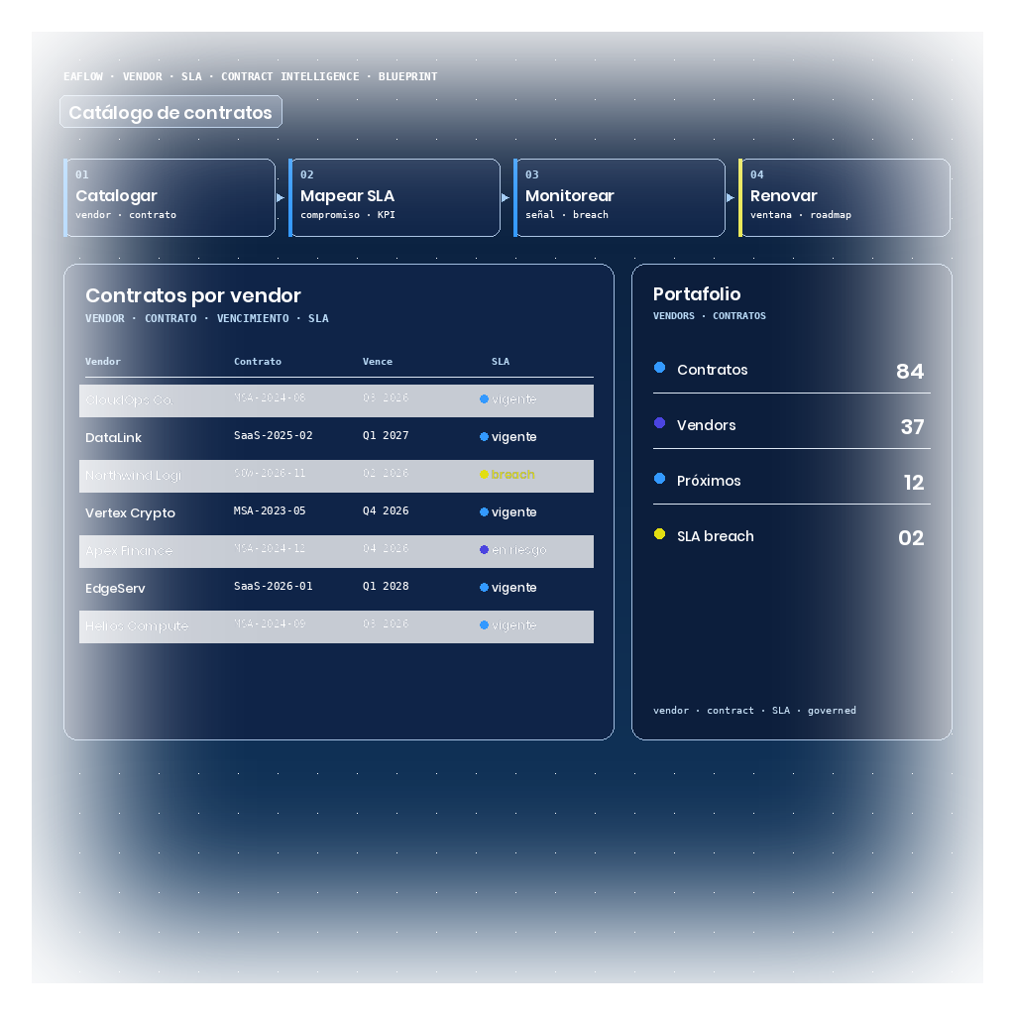Click the arrow after the Monitorear step
The width and height of the screenshot is (1015, 1015).
731,198
